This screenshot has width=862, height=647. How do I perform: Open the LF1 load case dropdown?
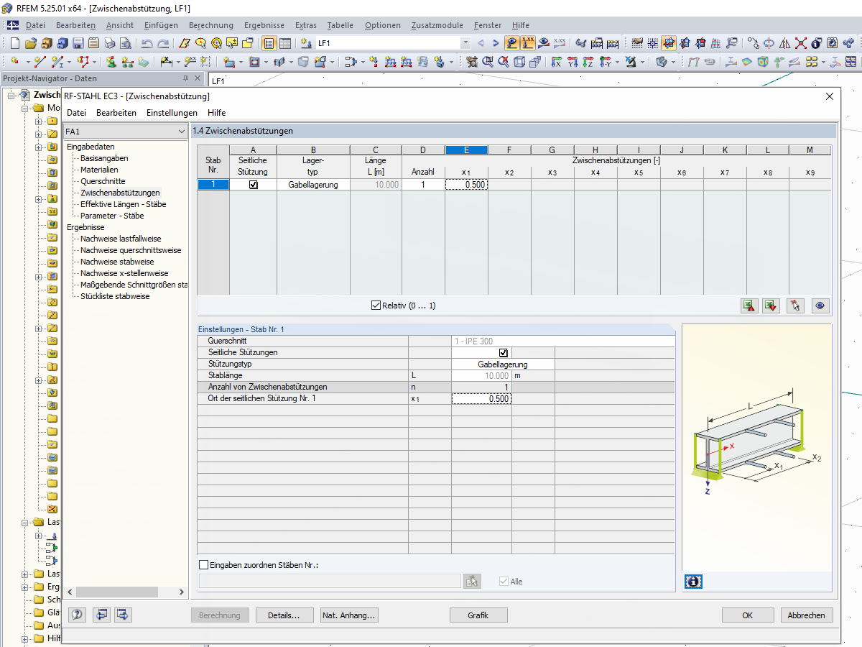[x=465, y=43]
